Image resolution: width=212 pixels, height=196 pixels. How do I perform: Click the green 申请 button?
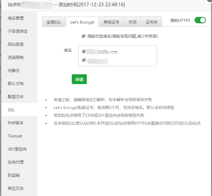(x=79, y=79)
